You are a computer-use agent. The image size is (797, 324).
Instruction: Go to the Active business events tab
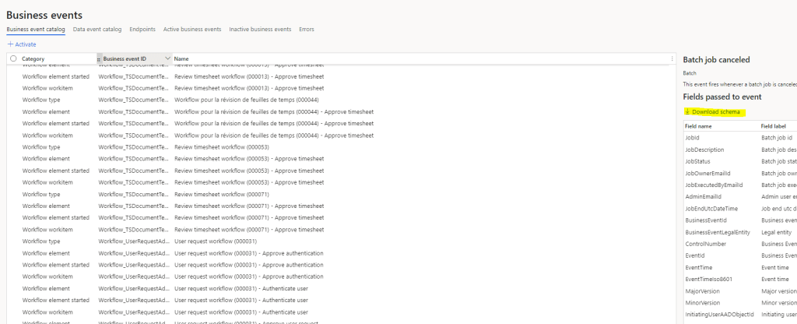pyautogui.click(x=192, y=29)
